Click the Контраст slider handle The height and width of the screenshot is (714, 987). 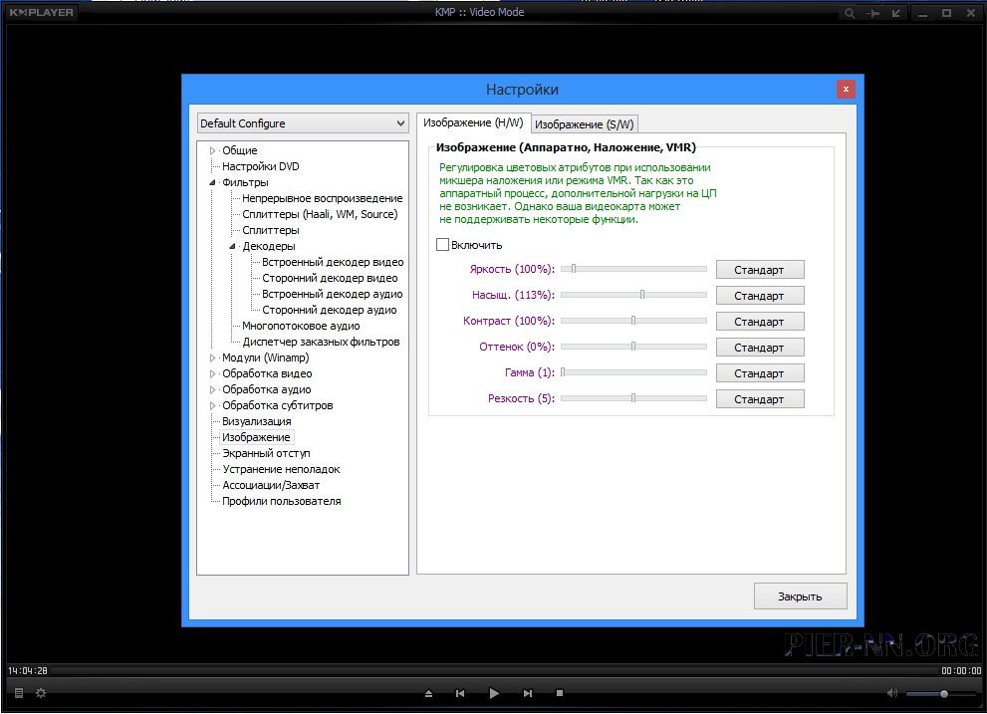click(633, 321)
